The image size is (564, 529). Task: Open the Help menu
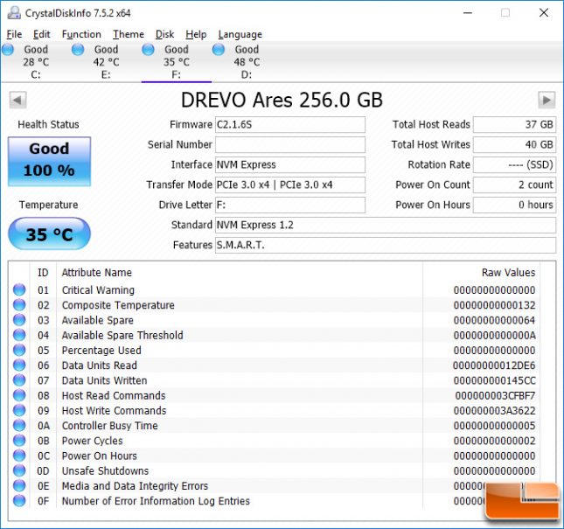pos(196,34)
